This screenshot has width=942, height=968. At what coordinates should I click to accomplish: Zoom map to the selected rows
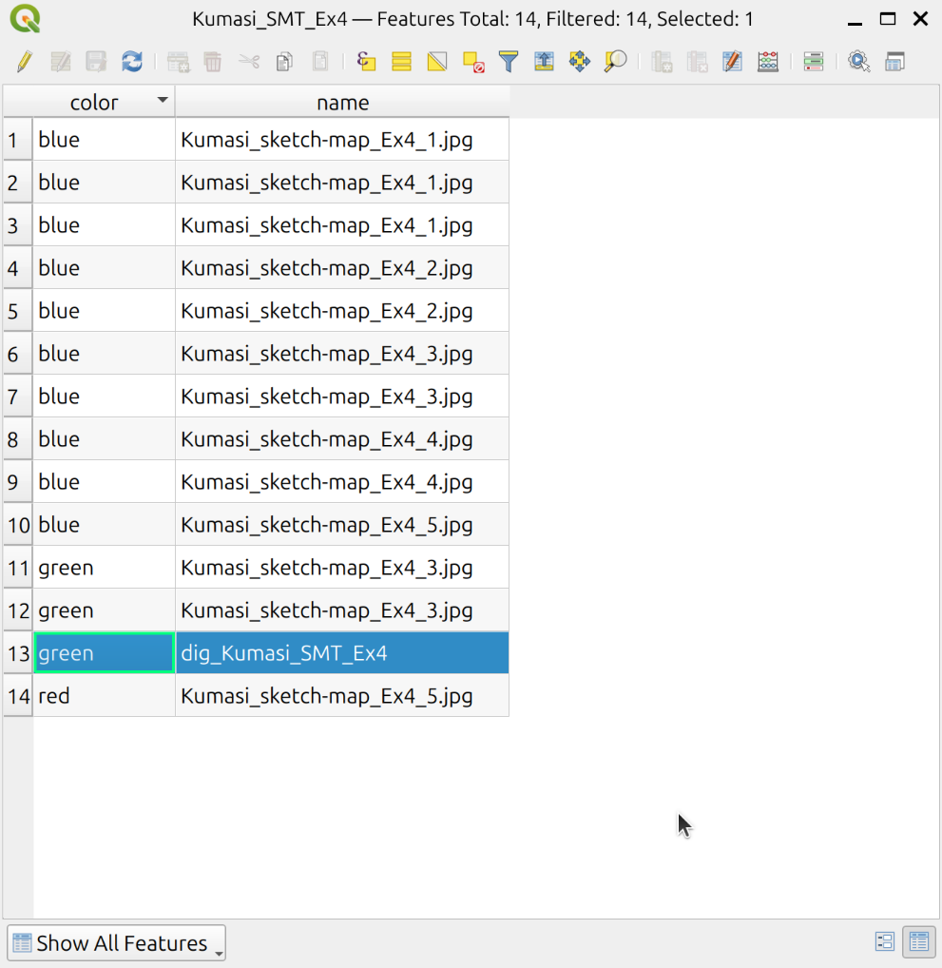click(x=615, y=62)
